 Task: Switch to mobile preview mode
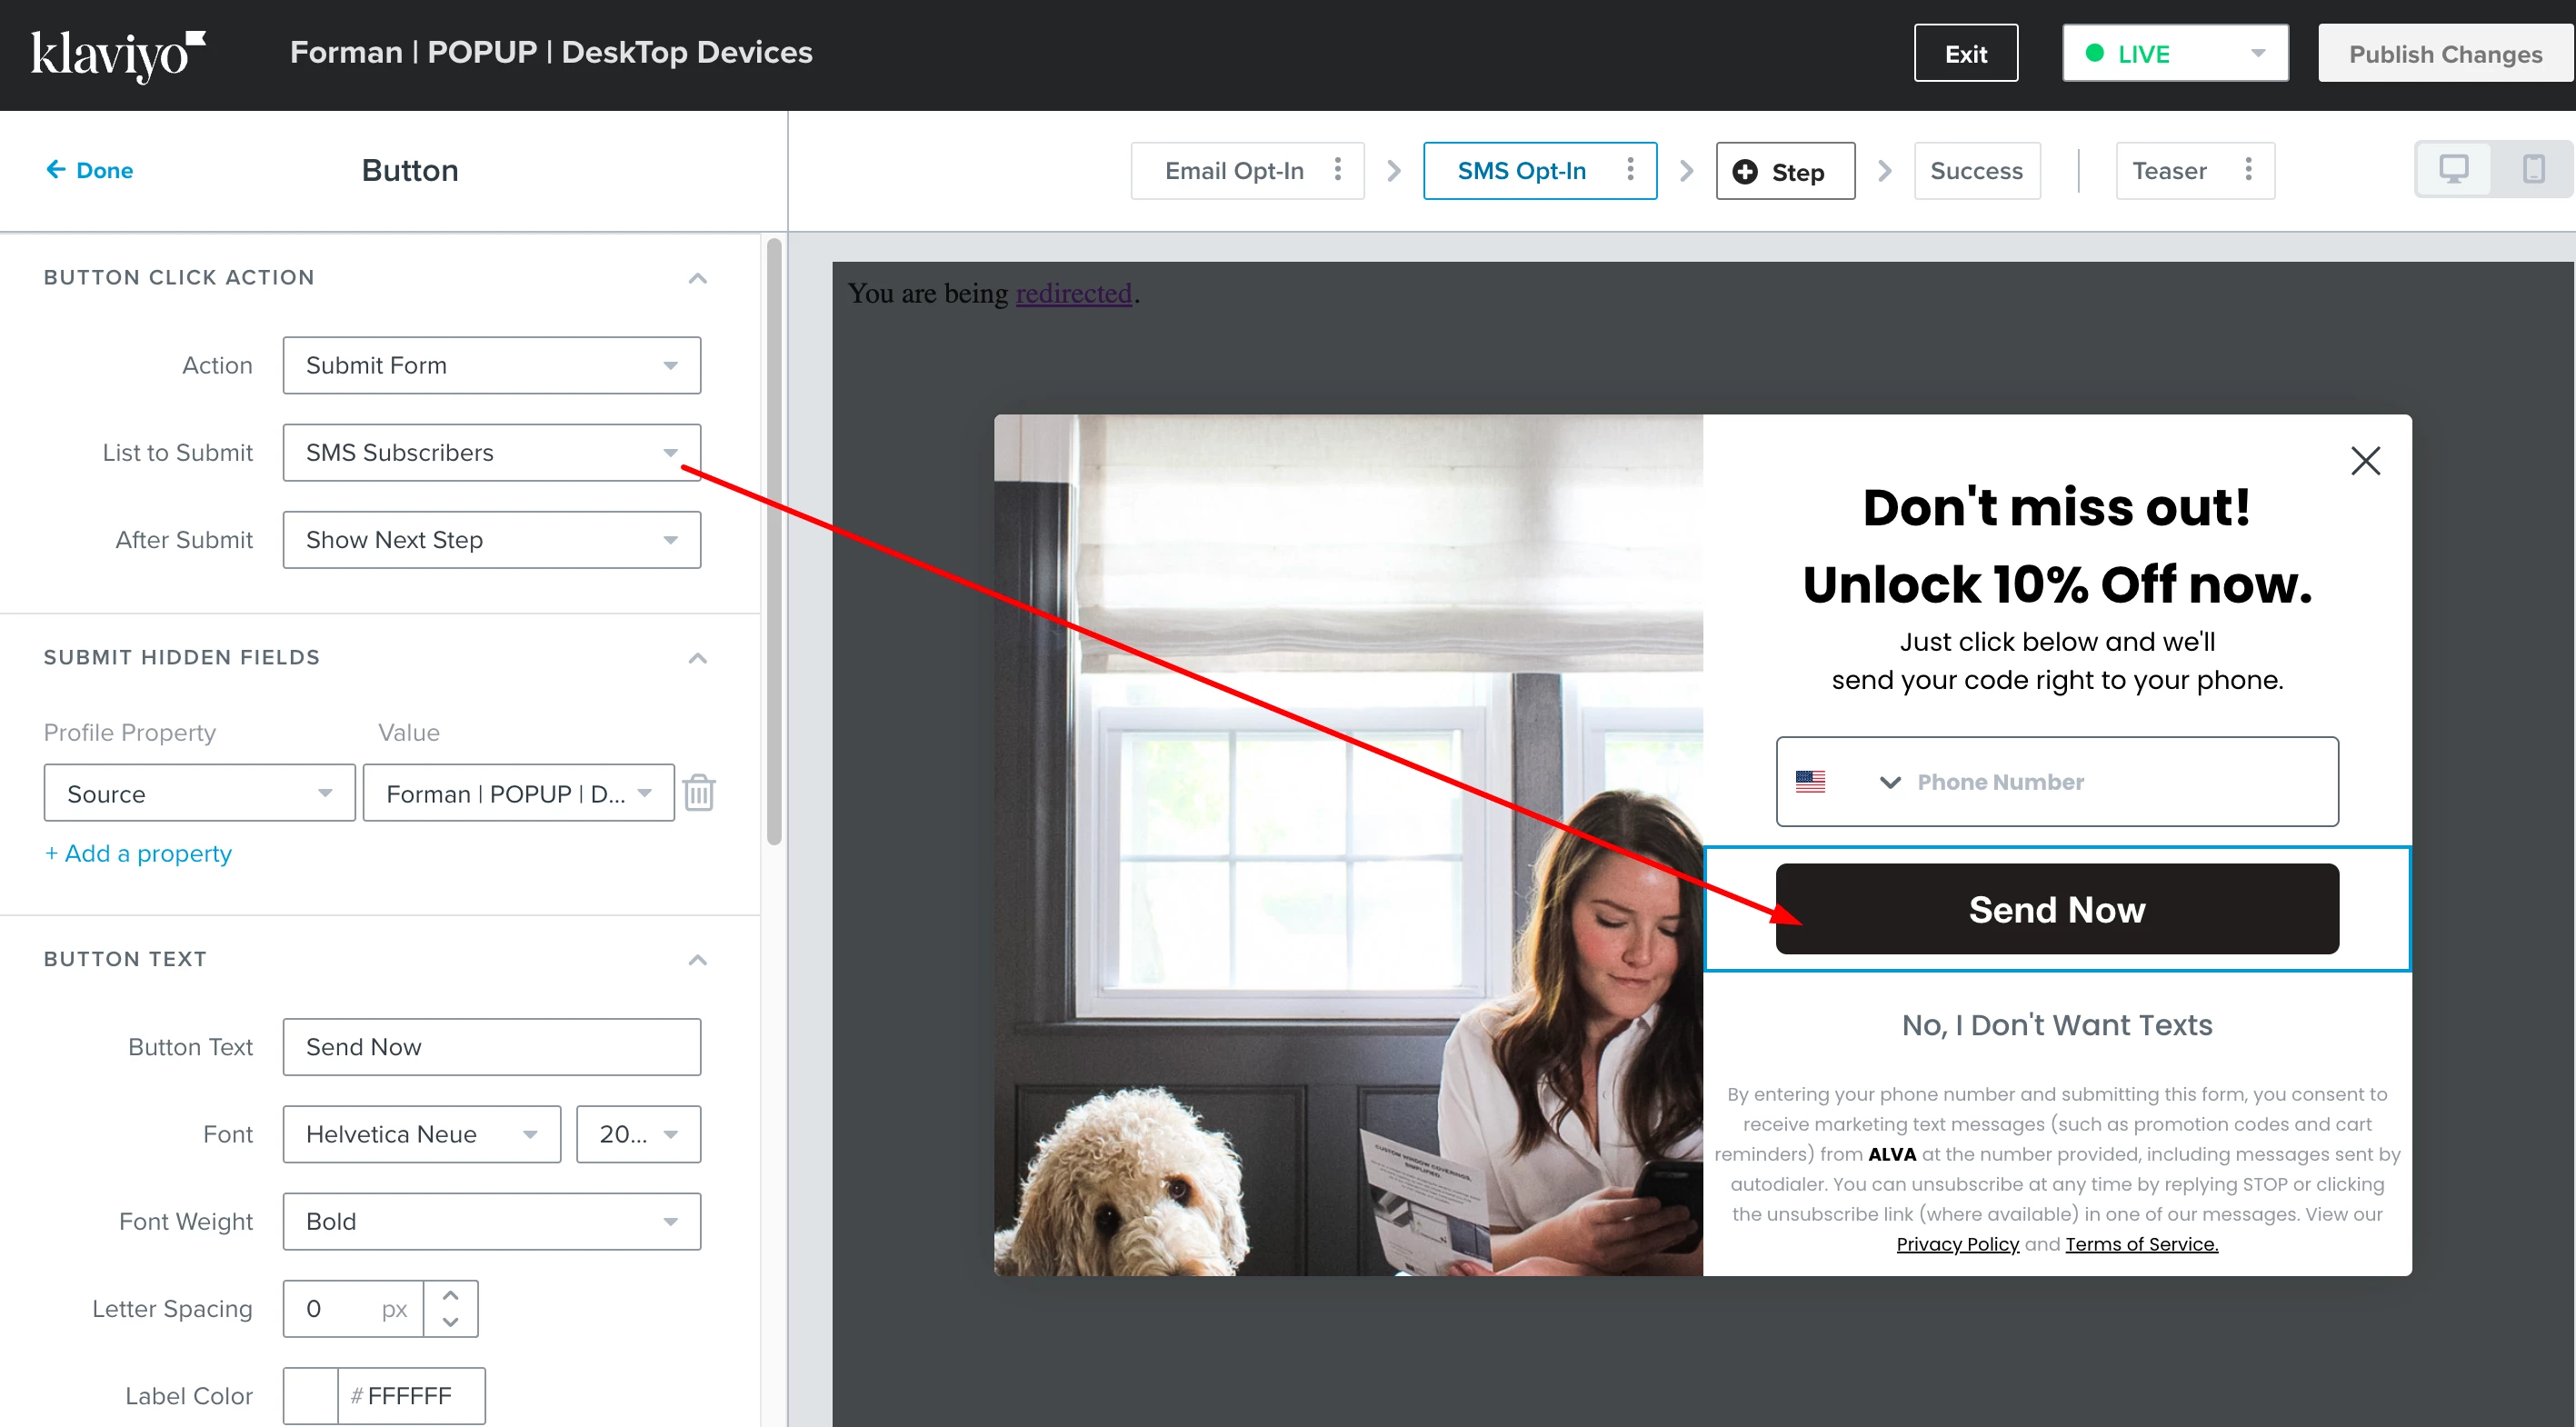tap(2532, 170)
